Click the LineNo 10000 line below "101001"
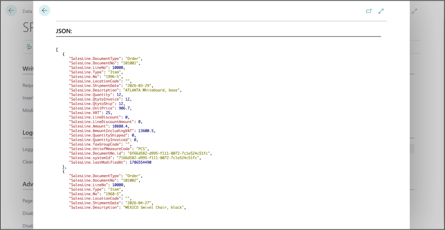The height and width of the screenshot is (230, 445). pyautogui.click(x=97, y=68)
